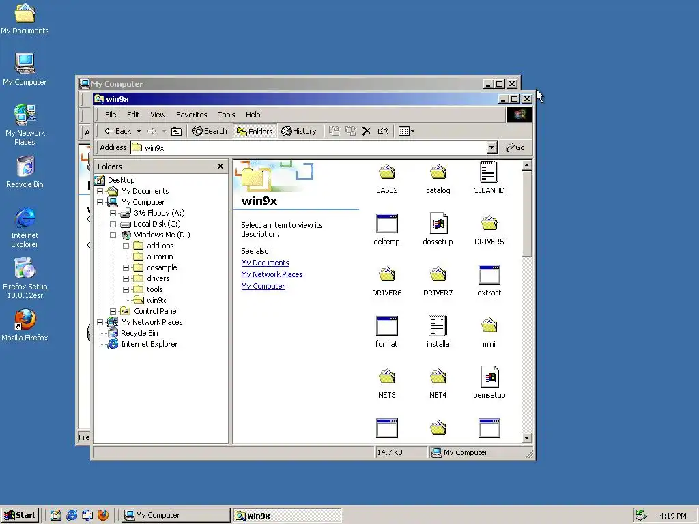
Task: Expand the cdsample folder node
Action: coord(126,267)
